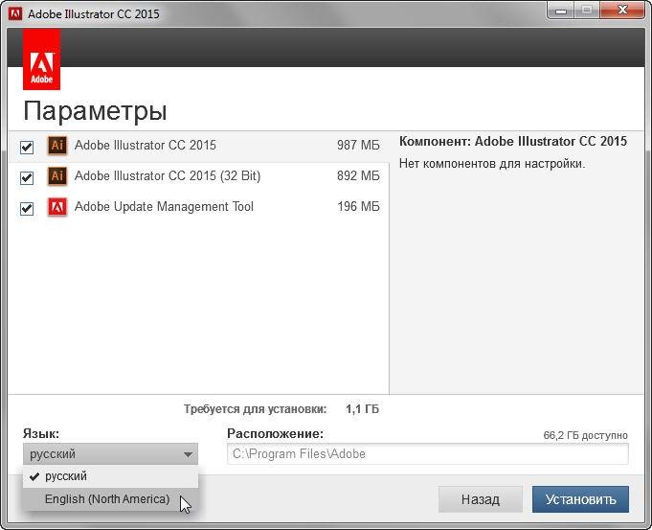Click the 892 МБ size value
652x530 pixels.
coord(358,175)
